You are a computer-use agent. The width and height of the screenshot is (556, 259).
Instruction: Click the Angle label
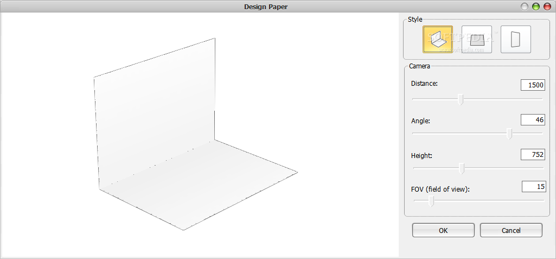coord(420,121)
